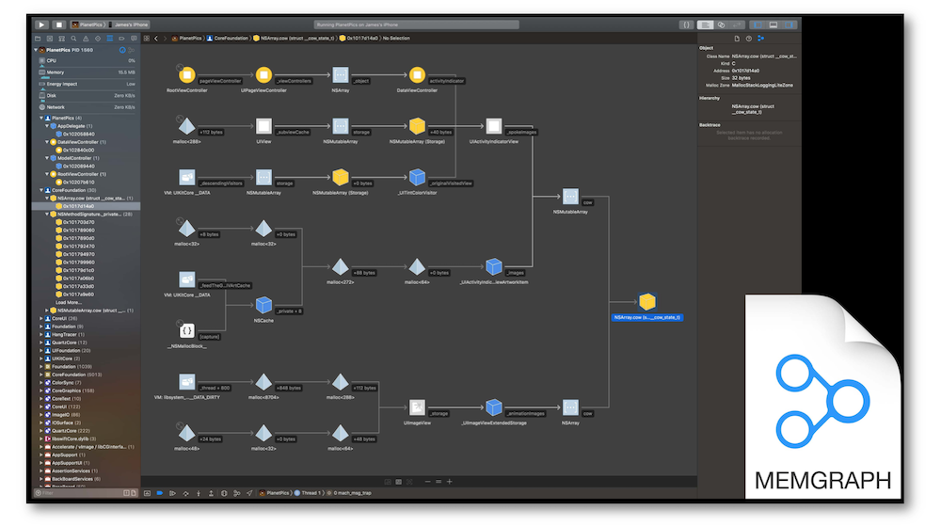The image size is (941, 526).
Task: Open the Project navigator folder icon
Action: 38,39
